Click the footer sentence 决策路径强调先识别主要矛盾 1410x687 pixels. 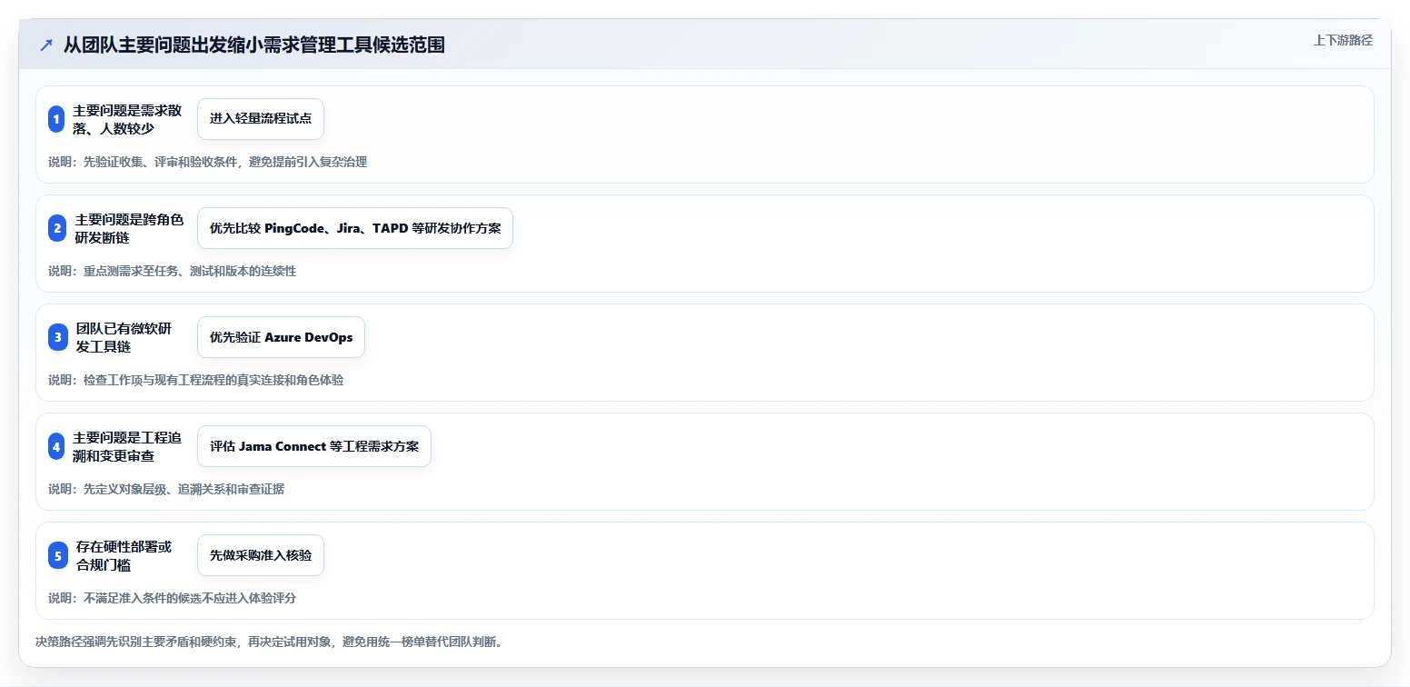click(x=269, y=642)
